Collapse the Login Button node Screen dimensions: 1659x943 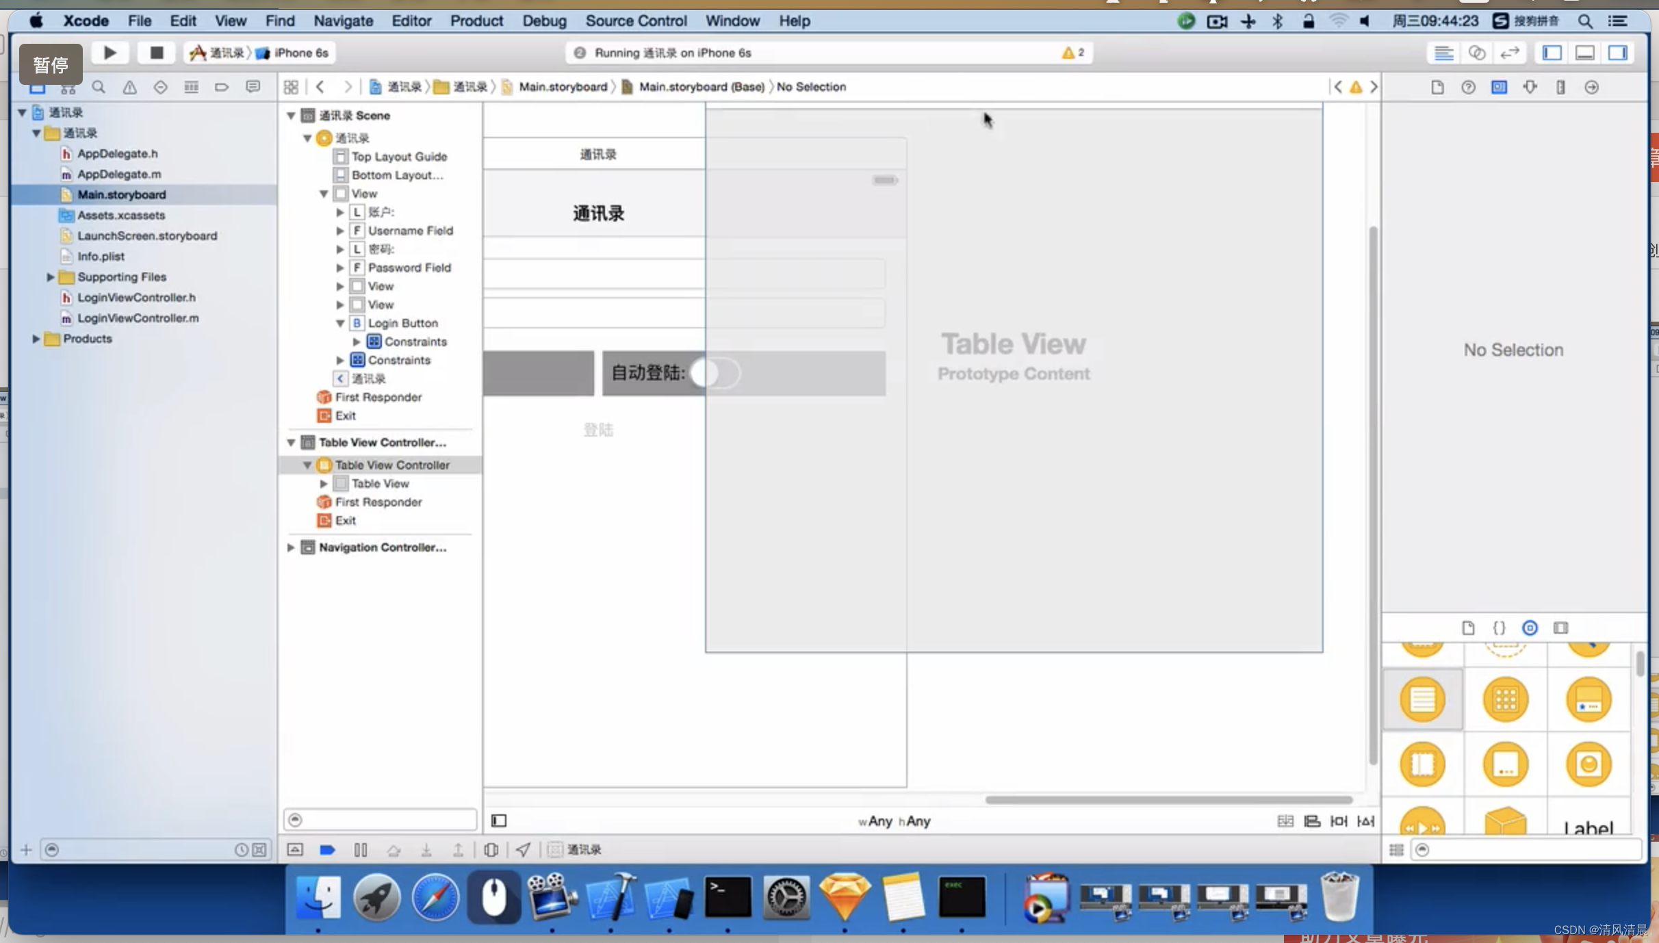tap(340, 323)
